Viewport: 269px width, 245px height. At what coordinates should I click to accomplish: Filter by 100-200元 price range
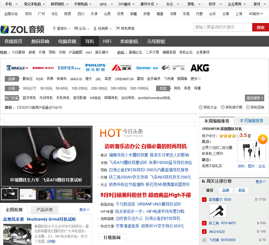79,88
